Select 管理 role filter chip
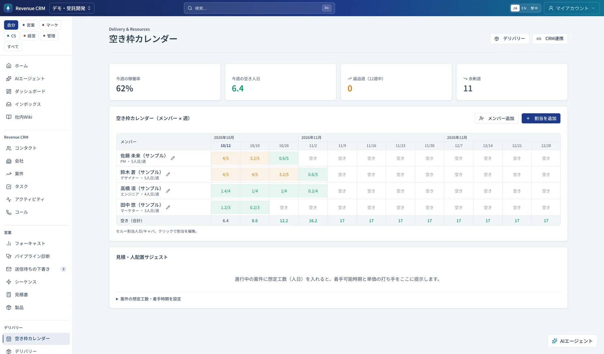Image resolution: width=604 pixels, height=354 pixels. (x=49, y=36)
